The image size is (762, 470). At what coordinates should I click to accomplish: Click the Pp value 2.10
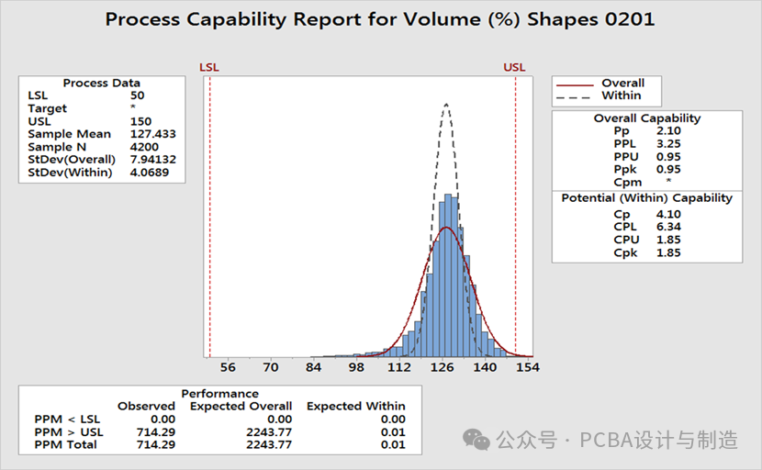click(668, 130)
